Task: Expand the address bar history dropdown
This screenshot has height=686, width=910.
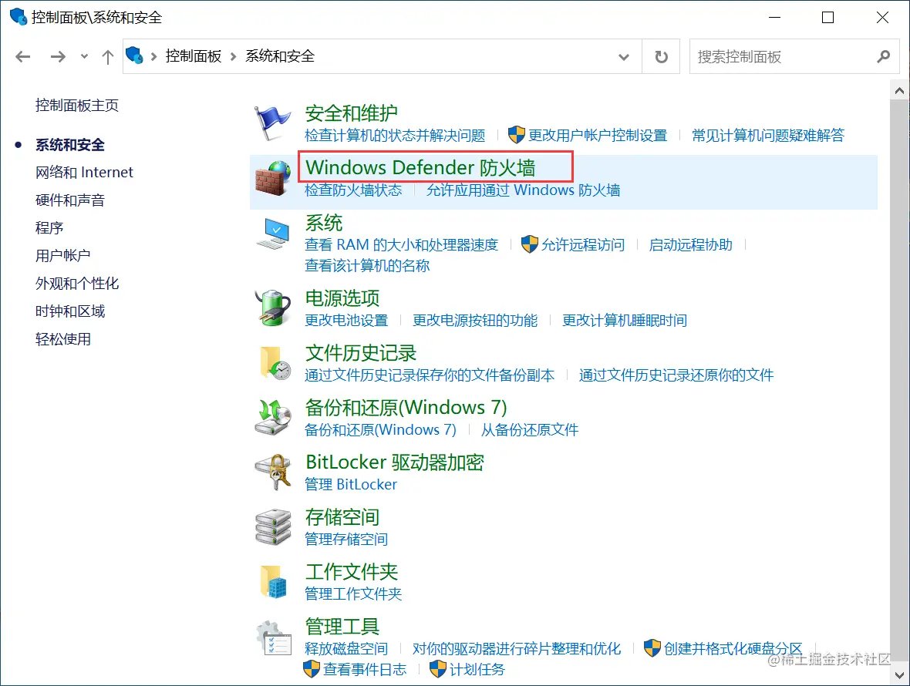Action: tap(624, 57)
